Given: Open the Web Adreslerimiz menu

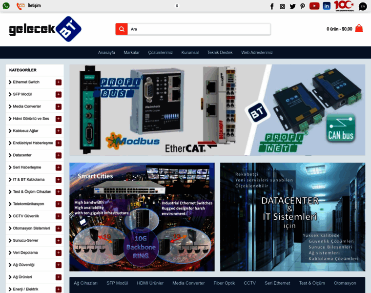Looking at the screenshot, I should 257,53.
